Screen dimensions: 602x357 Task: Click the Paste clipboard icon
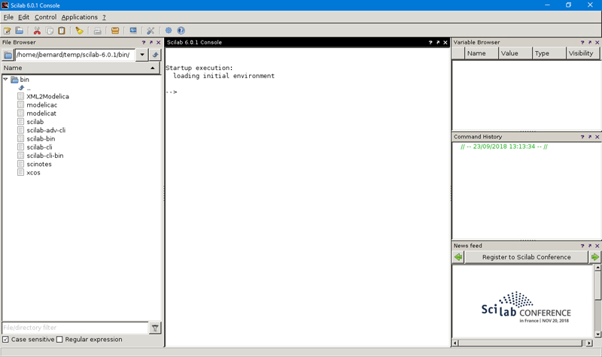coord(62,31)
